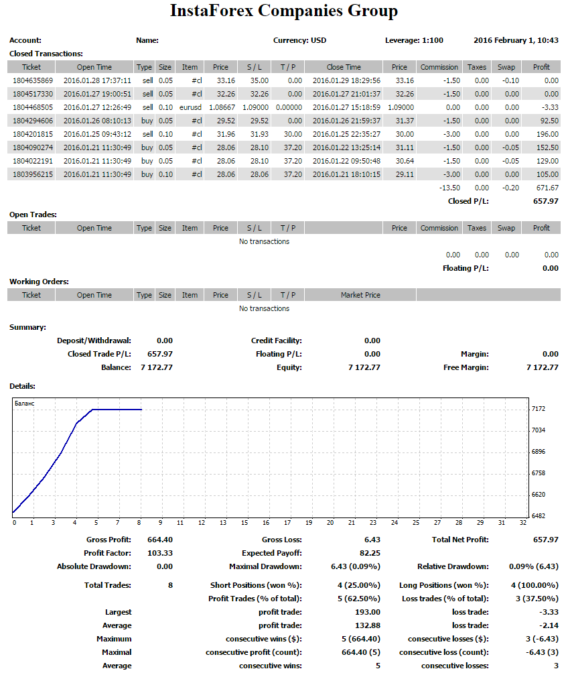
Task: Click the Floating P/L label under Open Trades
Action: pyautogui.click(x=466, y=268)
